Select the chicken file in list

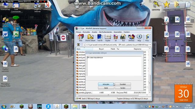coord(81,52)
